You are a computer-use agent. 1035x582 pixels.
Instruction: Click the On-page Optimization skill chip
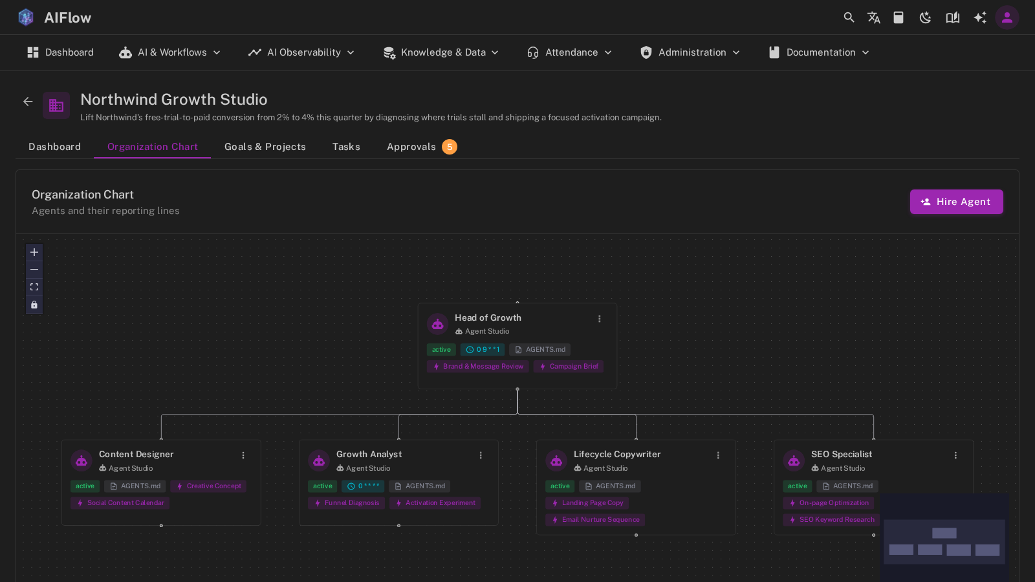(829, 503)
